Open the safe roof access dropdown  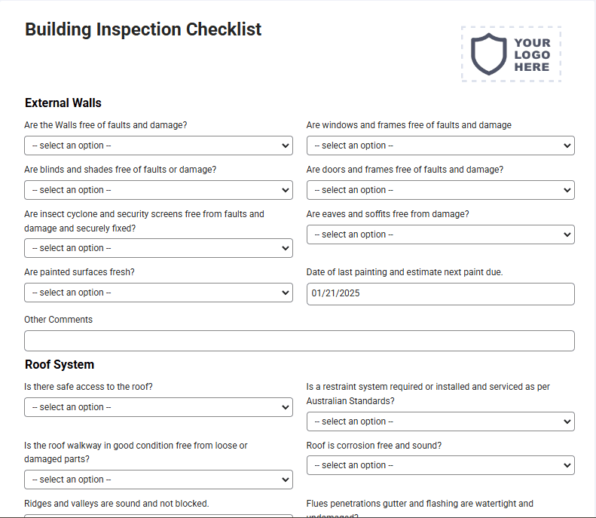(158, 407)
